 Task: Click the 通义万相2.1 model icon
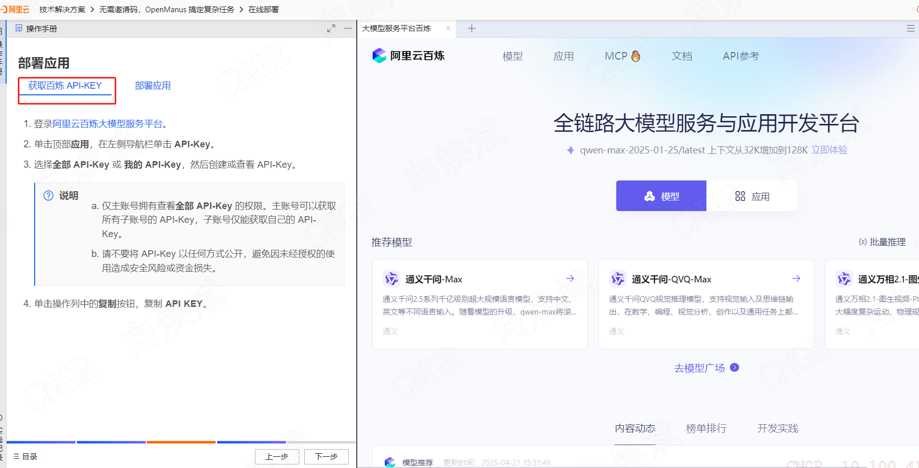coord(844,279)
